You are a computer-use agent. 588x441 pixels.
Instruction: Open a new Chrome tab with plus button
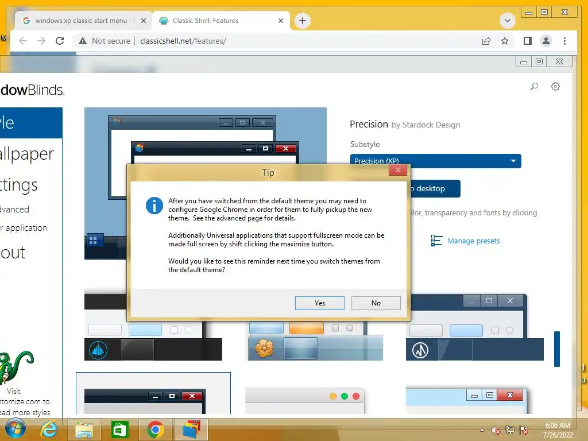tap(303, 21)
